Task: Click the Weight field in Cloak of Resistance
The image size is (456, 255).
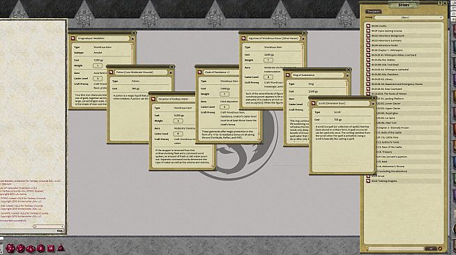Action: [225, 94]
